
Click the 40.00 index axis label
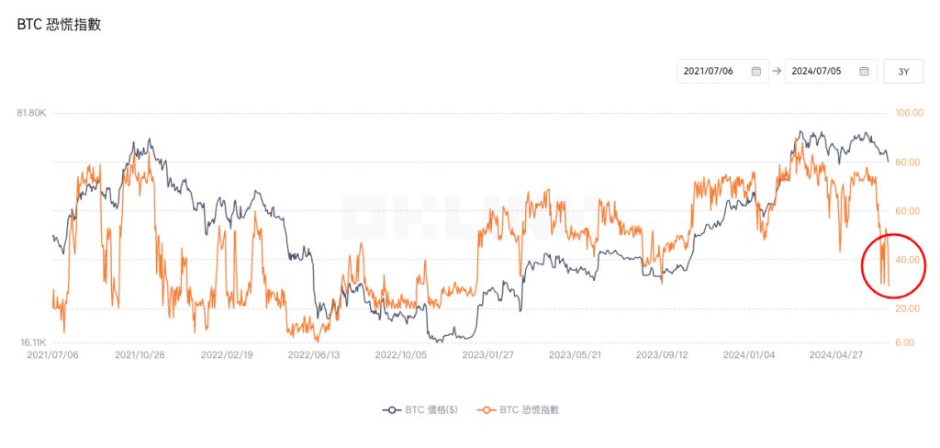907,260
